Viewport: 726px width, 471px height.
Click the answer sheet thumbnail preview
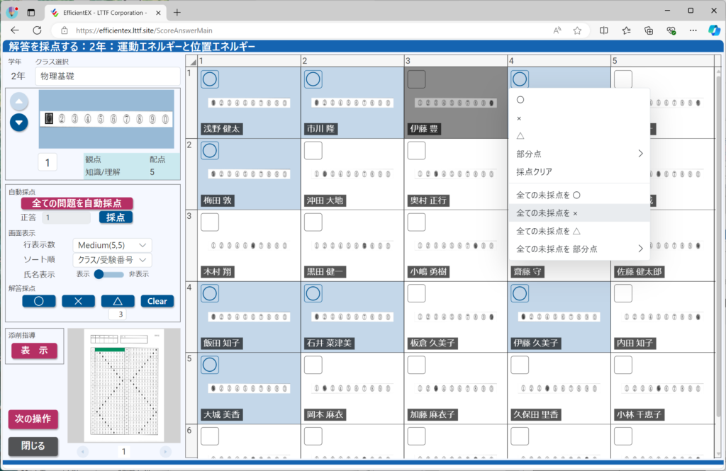(x=123, y=385)
